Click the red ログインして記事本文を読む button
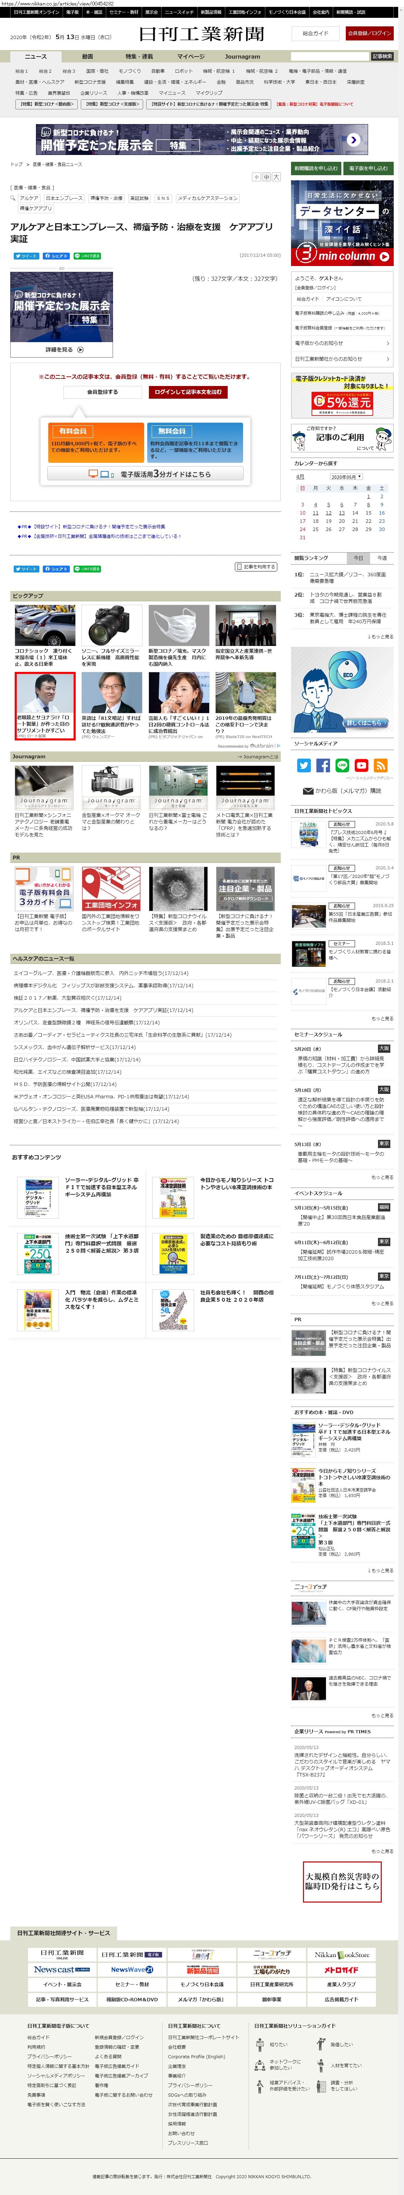Image resolution: width=404 pixels, height=2195 pixels. tap(188, 392)
